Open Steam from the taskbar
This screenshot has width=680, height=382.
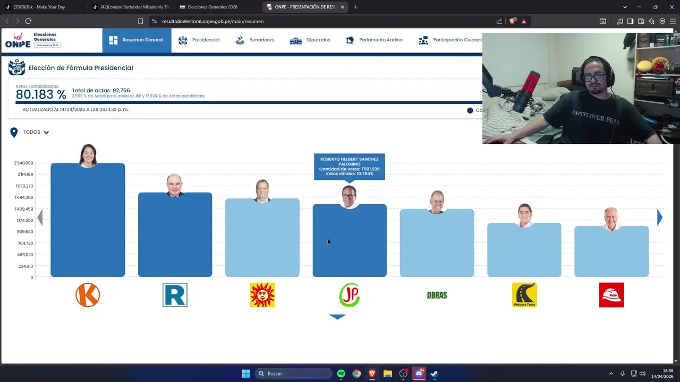(x=434, y=374)
